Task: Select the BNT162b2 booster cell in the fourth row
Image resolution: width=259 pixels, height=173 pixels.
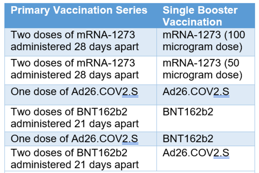Action: (x=188, y=112)
